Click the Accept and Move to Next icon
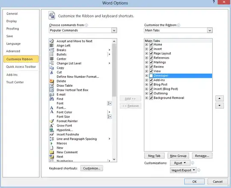The image size is (231, 188). tap(52, 41)
